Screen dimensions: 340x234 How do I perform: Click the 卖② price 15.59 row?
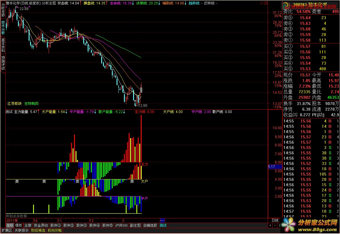pyautogui.click(x=311, y=35)
